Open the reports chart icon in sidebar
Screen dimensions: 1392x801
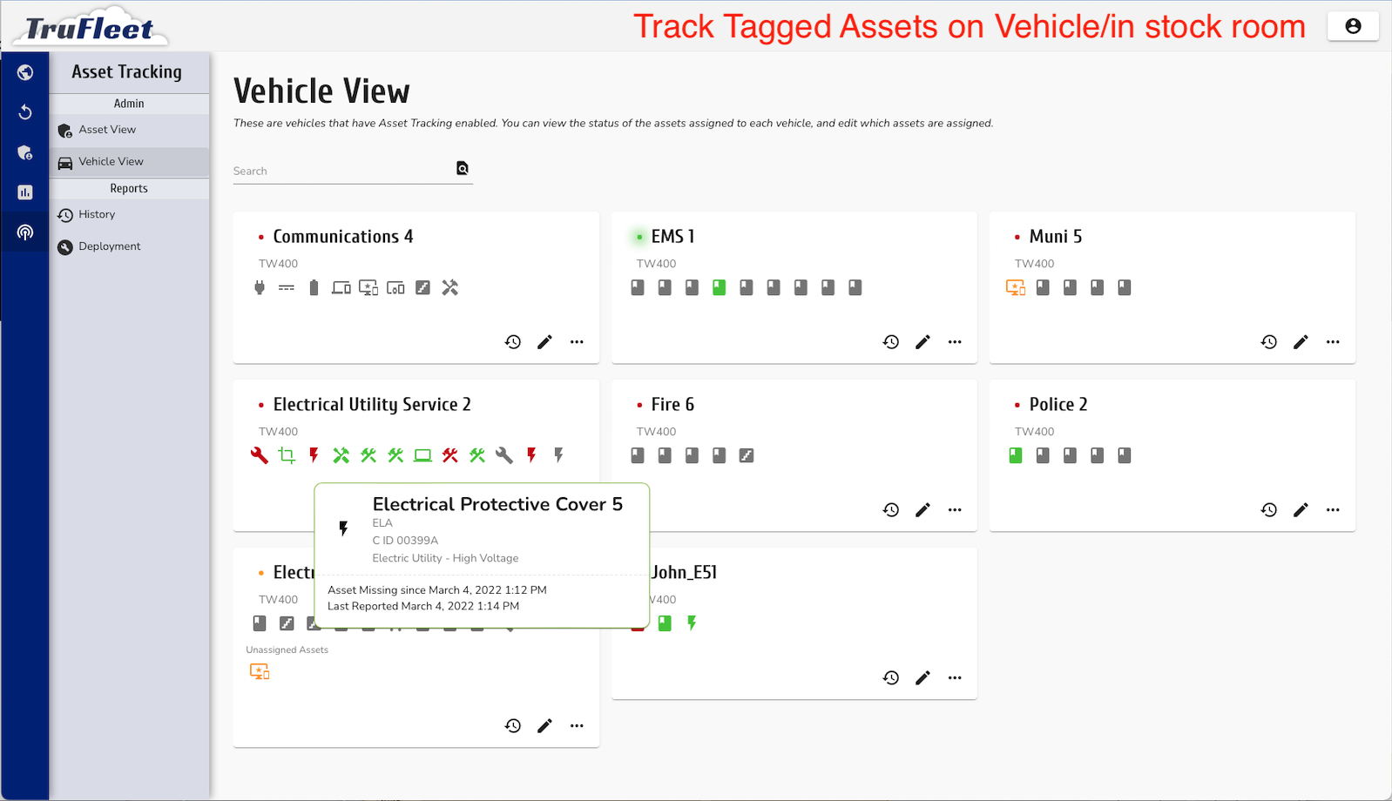[25, 192]
